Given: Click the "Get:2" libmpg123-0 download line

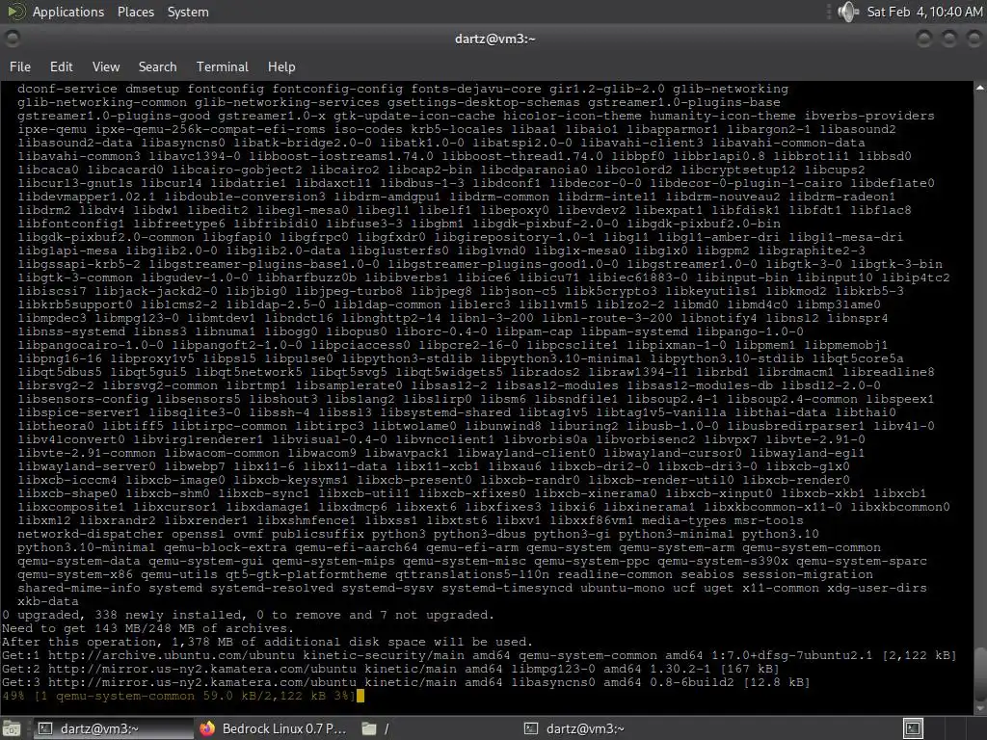Looking at the screenshot, I should point(390,669).
